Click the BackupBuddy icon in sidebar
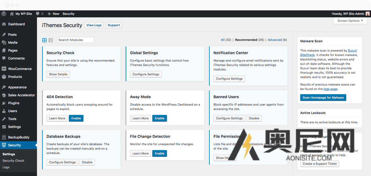 pyautogui.click(x=4, y=137)
